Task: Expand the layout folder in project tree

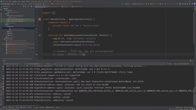Action: (x=6, y=32)
